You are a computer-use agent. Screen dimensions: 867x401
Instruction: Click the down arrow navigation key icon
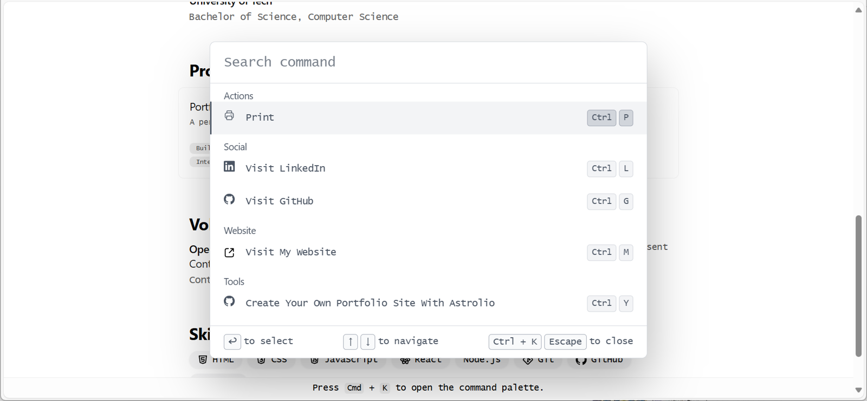click(368, 341)
